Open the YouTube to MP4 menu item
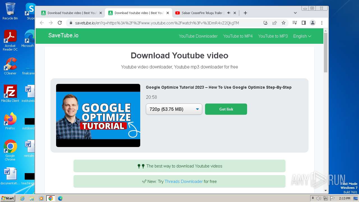 point(238,36)
